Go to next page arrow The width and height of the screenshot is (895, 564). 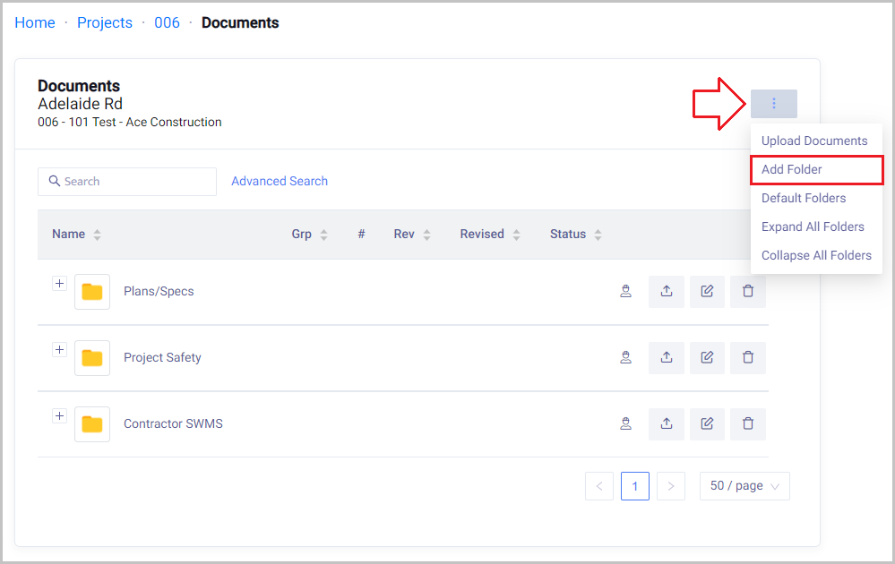[x=671, y=486]
